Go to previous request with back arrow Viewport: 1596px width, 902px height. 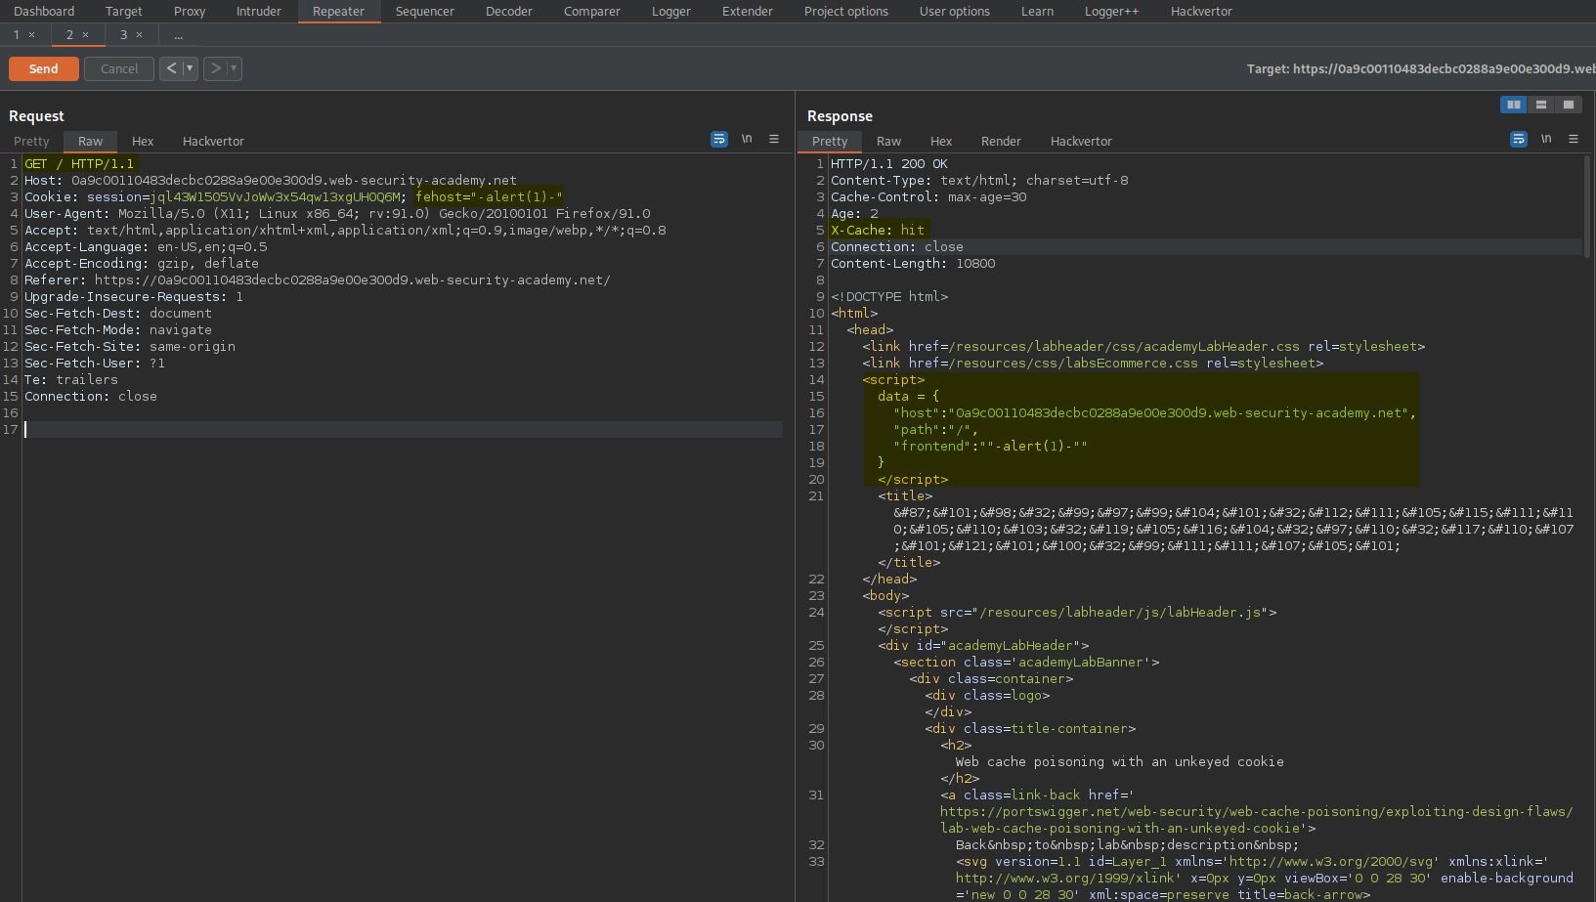click(171, 68)
